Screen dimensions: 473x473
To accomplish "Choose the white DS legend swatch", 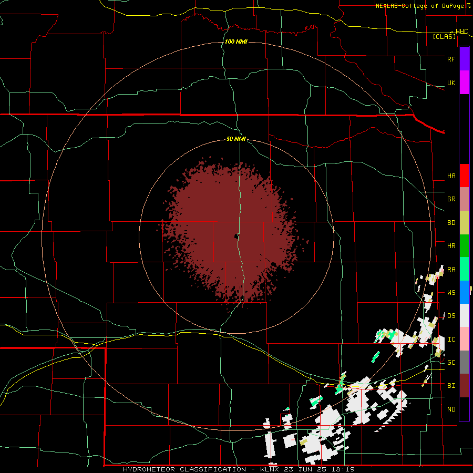I will pos(464,315).
